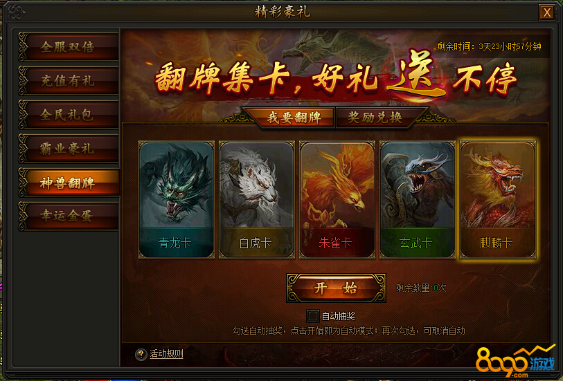Go to 全民礼包 in sidebar

coord(69,115)
